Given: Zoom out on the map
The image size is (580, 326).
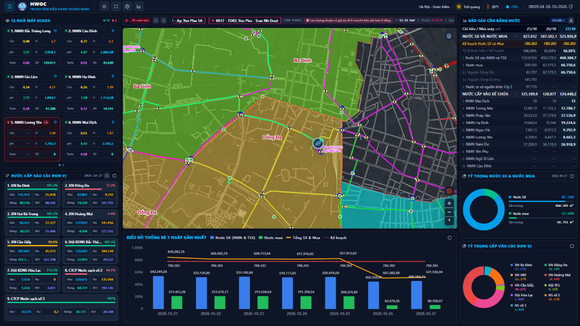Looking at the screenshot, I should [x=450, y=212].
